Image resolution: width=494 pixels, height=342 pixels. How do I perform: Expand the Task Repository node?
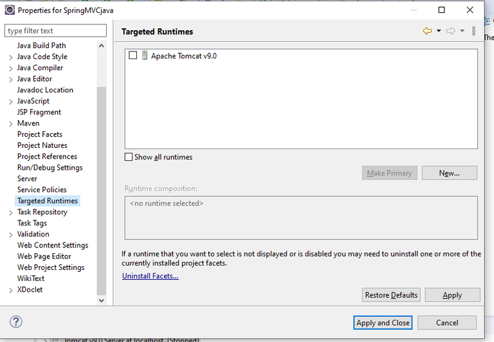(11, 212)
